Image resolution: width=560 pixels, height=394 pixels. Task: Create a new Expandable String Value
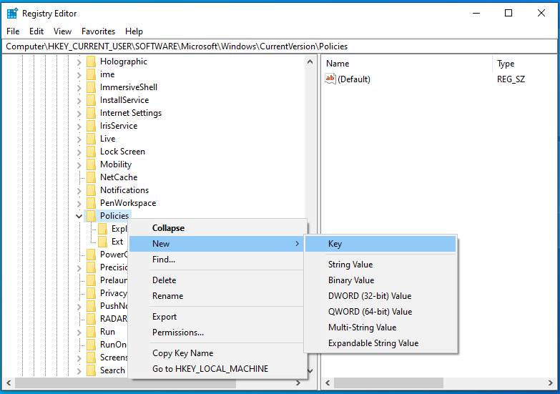pyautogui.click(x=380, y=343)
